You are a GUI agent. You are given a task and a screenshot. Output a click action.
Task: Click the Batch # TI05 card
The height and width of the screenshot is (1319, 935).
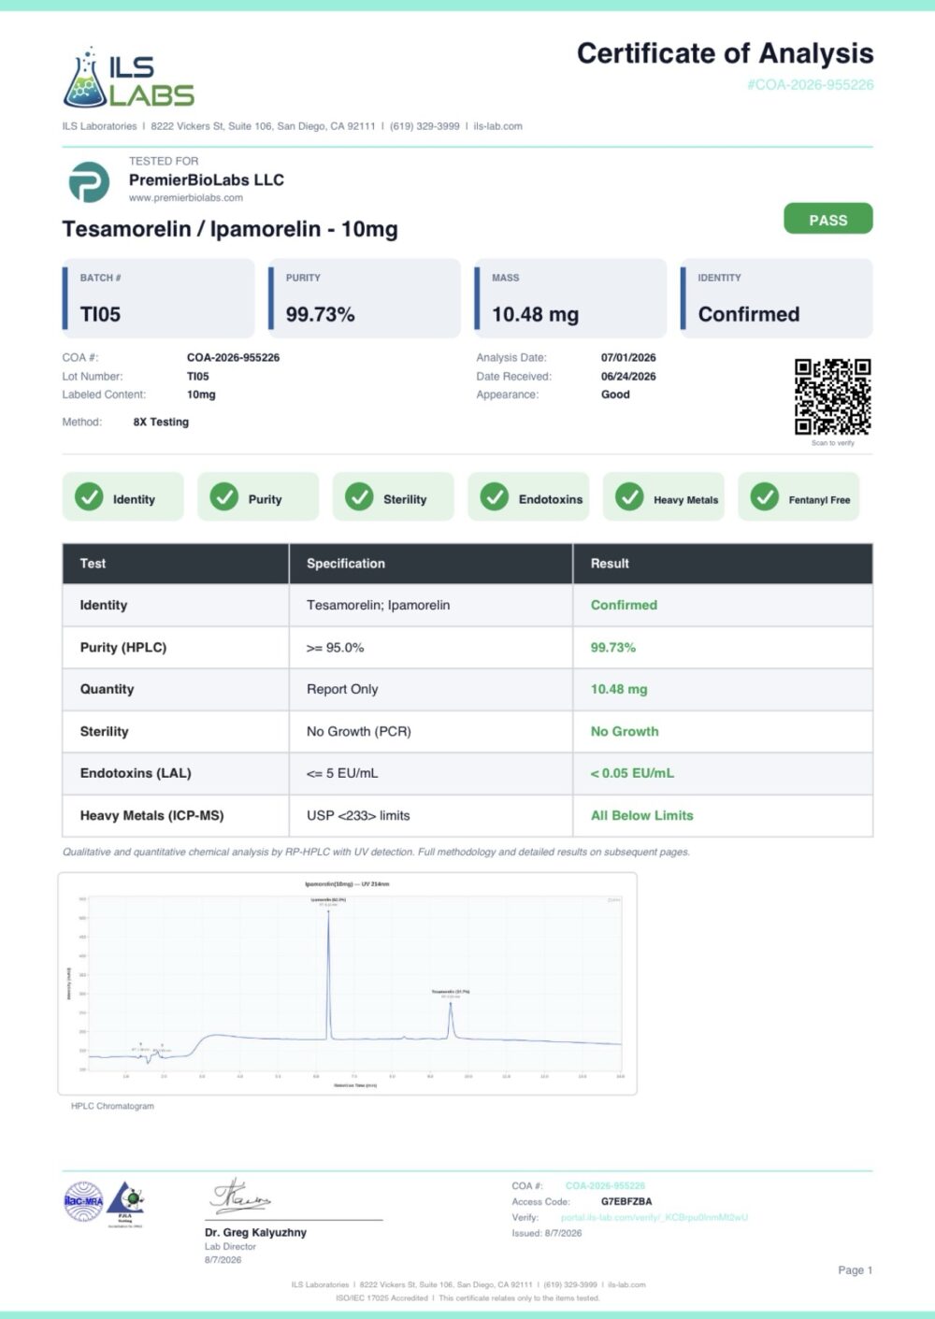tap(158, 298)
